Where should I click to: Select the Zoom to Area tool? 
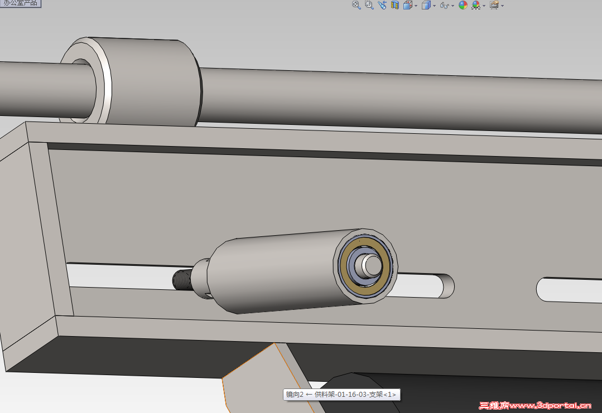[x=369, y=5]
